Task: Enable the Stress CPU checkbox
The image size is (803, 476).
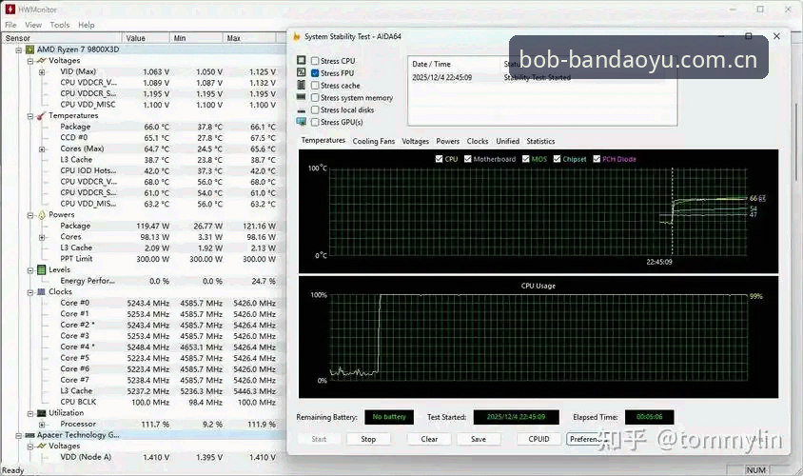Action: click(x=315, y=61)
